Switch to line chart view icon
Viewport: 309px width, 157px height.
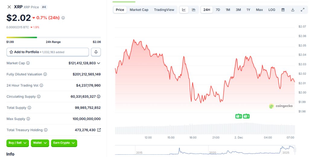(x=184, y=10)
